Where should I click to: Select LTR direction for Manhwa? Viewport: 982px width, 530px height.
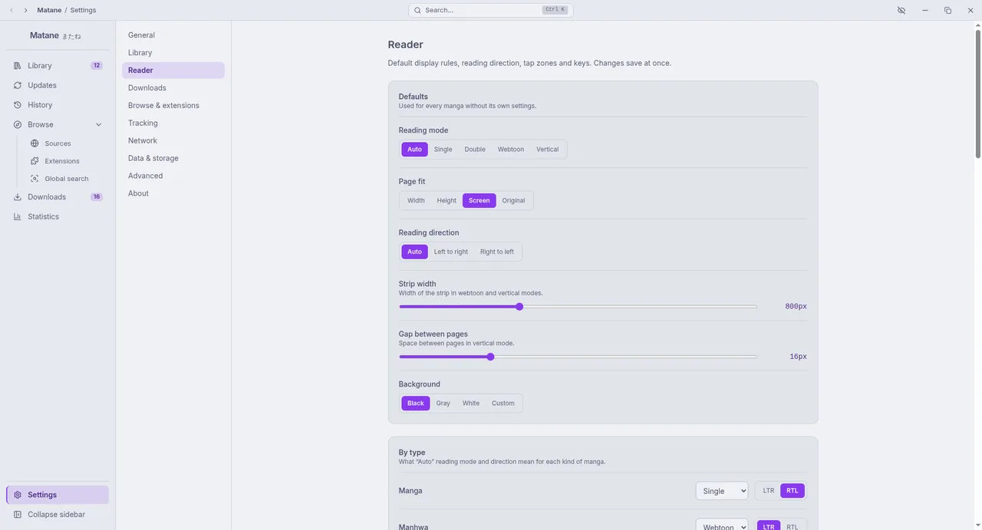(769, 526)
